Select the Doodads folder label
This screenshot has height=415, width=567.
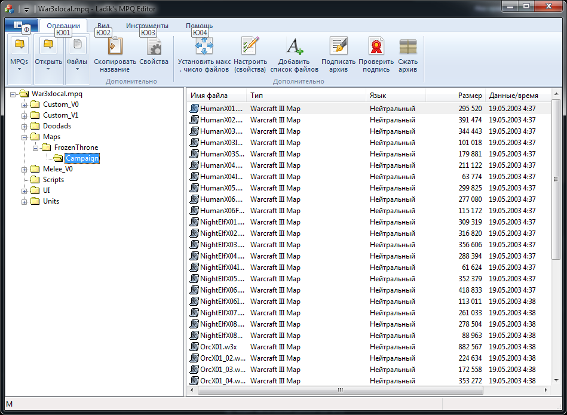tap(57, 126)
